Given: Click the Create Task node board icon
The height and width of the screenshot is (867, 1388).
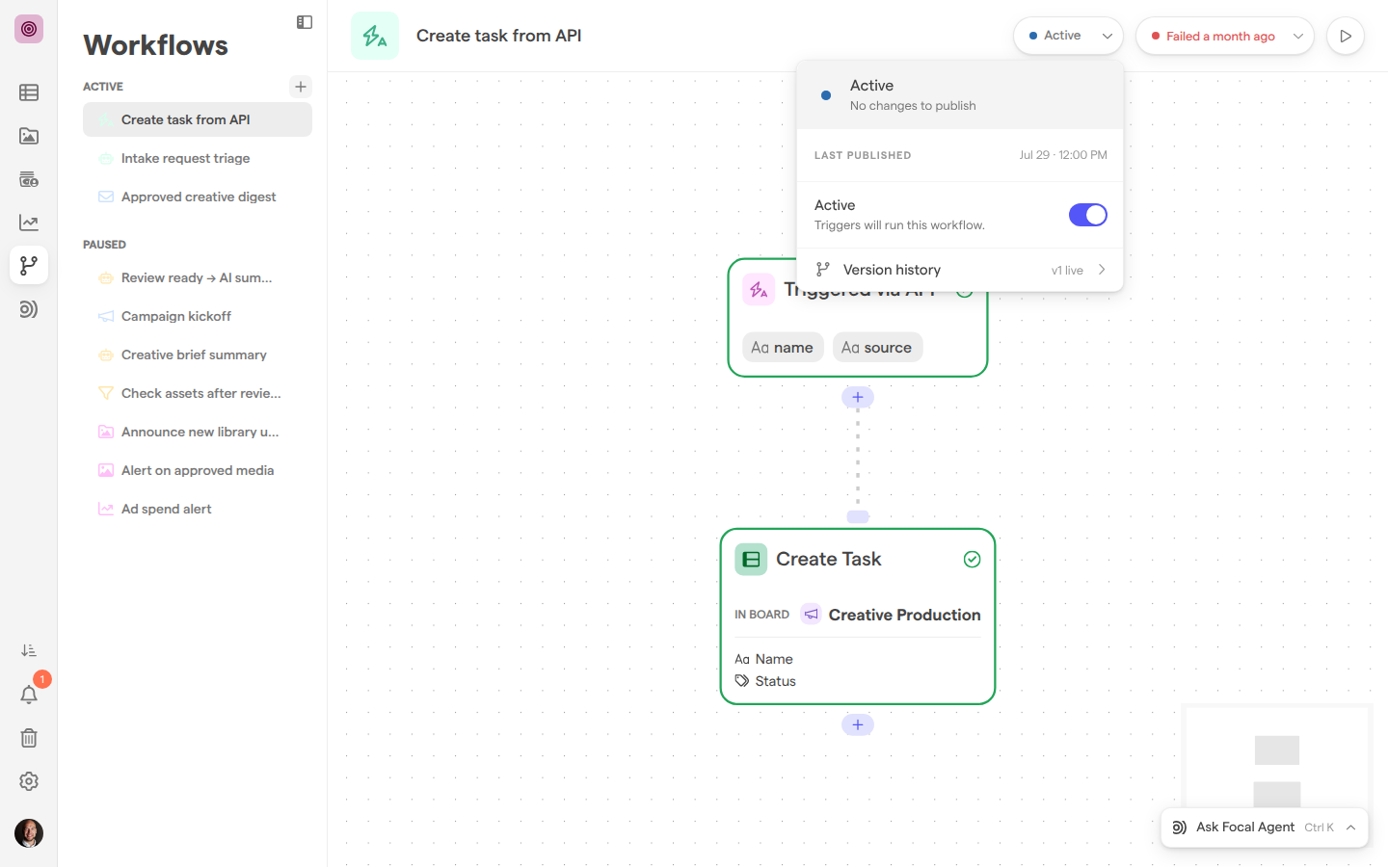Looking at the screenshot, I should (x=751, y=560).
